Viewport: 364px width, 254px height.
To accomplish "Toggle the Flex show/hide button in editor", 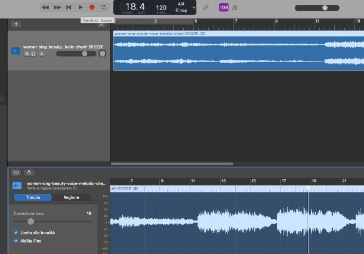I will [x=16, y=173].
